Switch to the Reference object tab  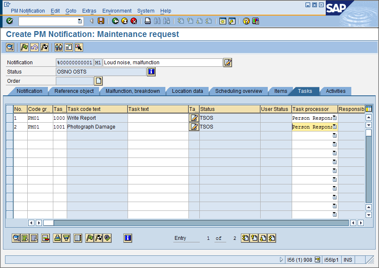coord(74,91)
